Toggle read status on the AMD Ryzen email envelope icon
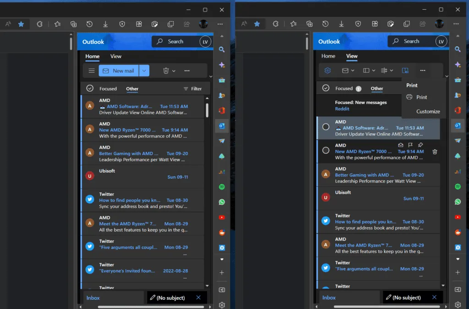Viewport: 469px width, 309px height. pos(401,145)
